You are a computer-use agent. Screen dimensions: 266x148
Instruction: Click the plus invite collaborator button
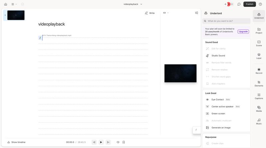(x=225, y=4)
